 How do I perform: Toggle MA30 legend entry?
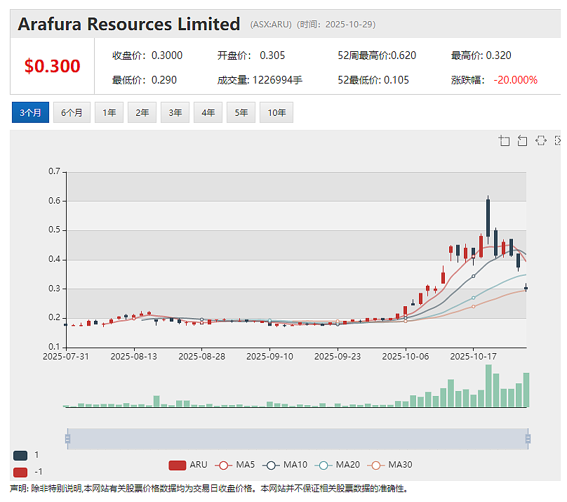[x=390, y=465]
